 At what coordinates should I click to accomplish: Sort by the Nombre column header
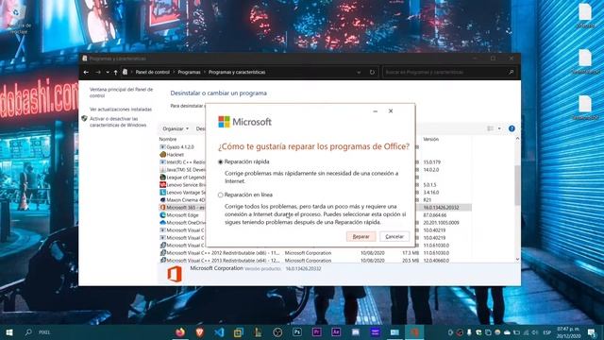(168, 139)
